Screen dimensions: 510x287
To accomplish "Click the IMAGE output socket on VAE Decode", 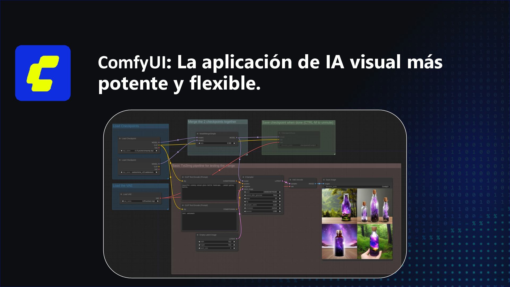I will point(315,184).
